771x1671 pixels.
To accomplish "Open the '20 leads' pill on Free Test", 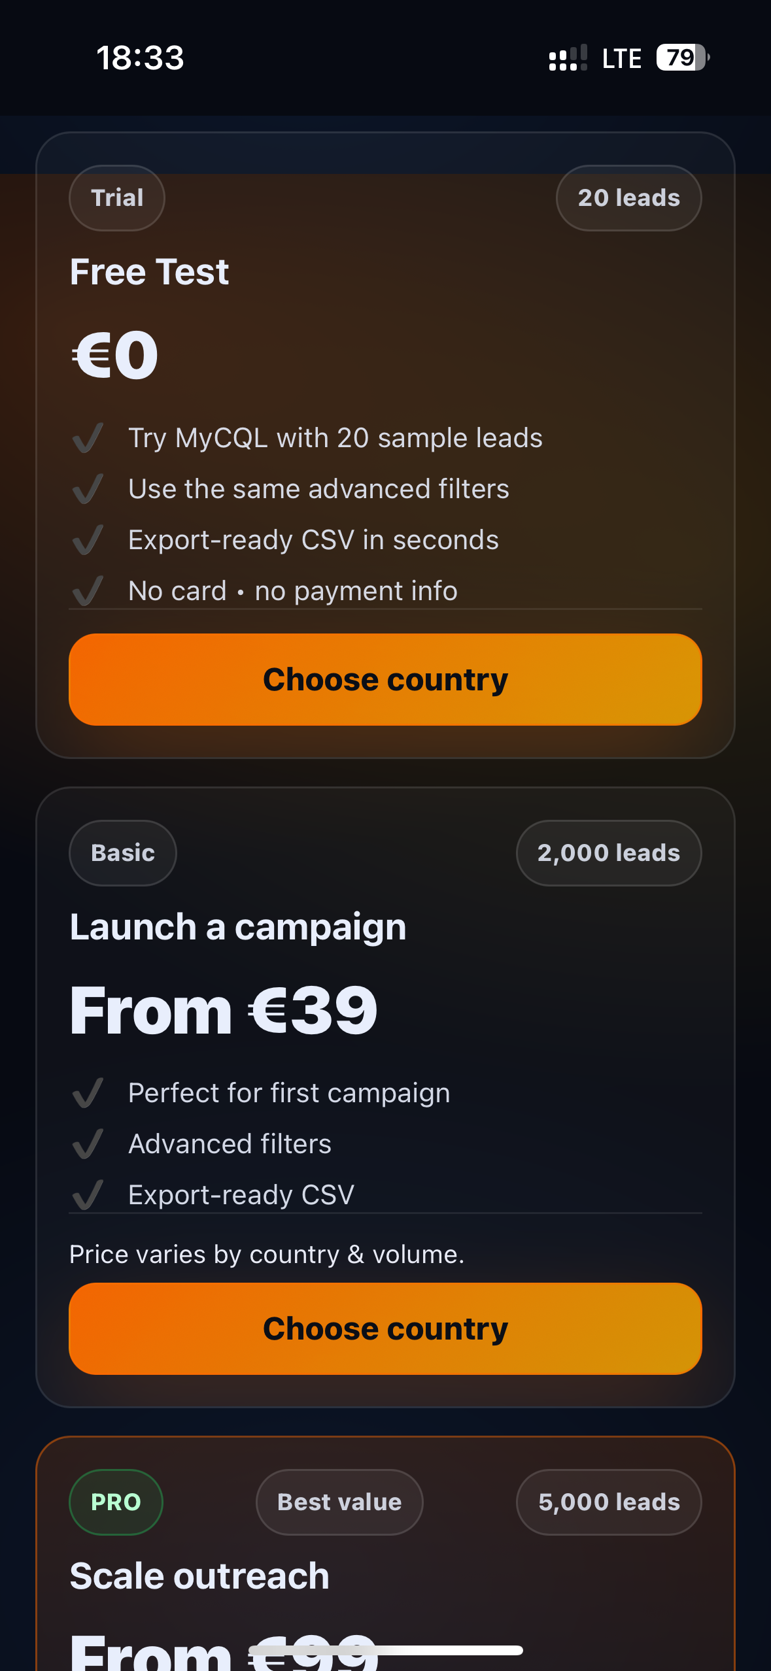I will tap(628, 197).
